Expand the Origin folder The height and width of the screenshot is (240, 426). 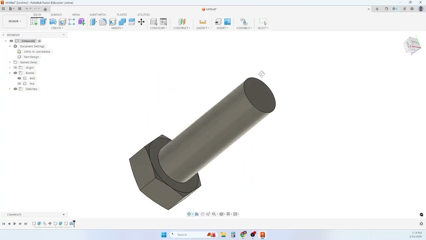pos(10,68)
